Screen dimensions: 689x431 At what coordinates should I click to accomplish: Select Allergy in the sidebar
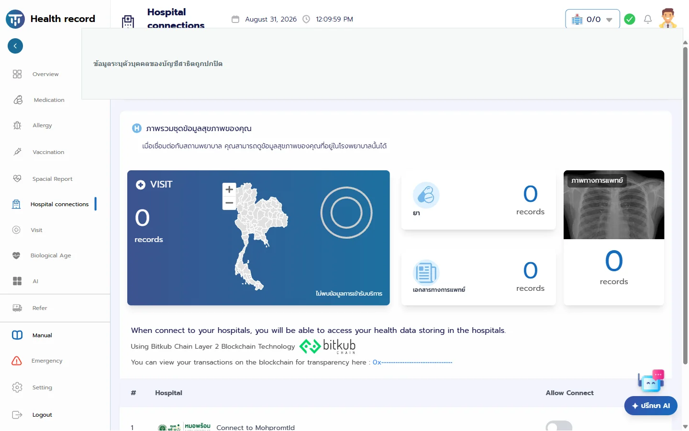tap(42, 125)
